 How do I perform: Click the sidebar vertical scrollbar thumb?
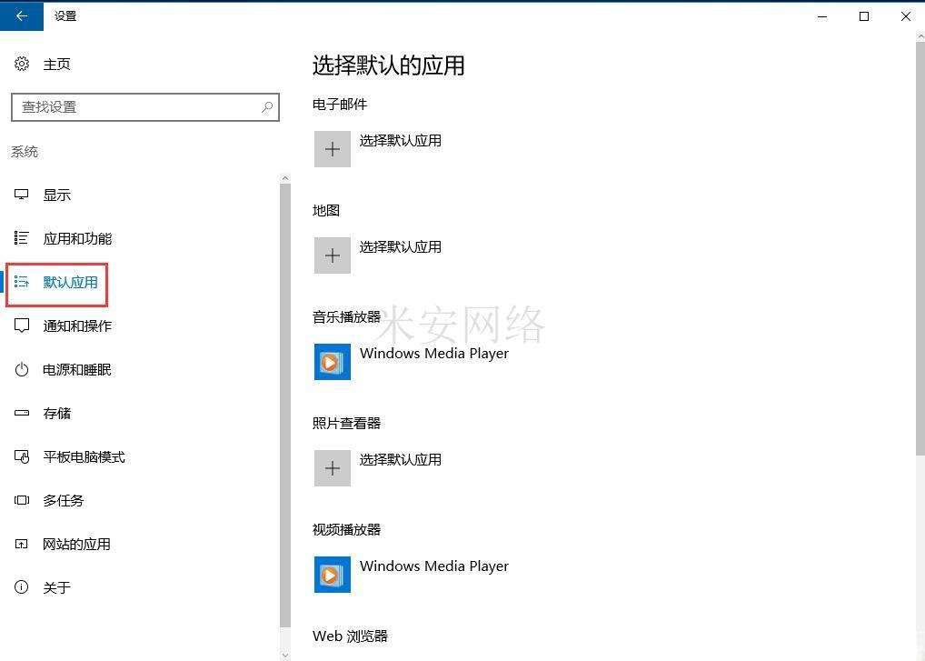(x=285, y=406)
